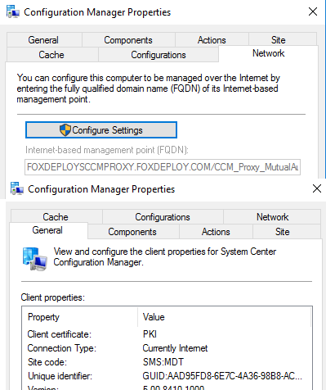Switch to Components tab in upper window
Image resolution: width=326 pixels, height=390 pixels.
coord(128,40)
